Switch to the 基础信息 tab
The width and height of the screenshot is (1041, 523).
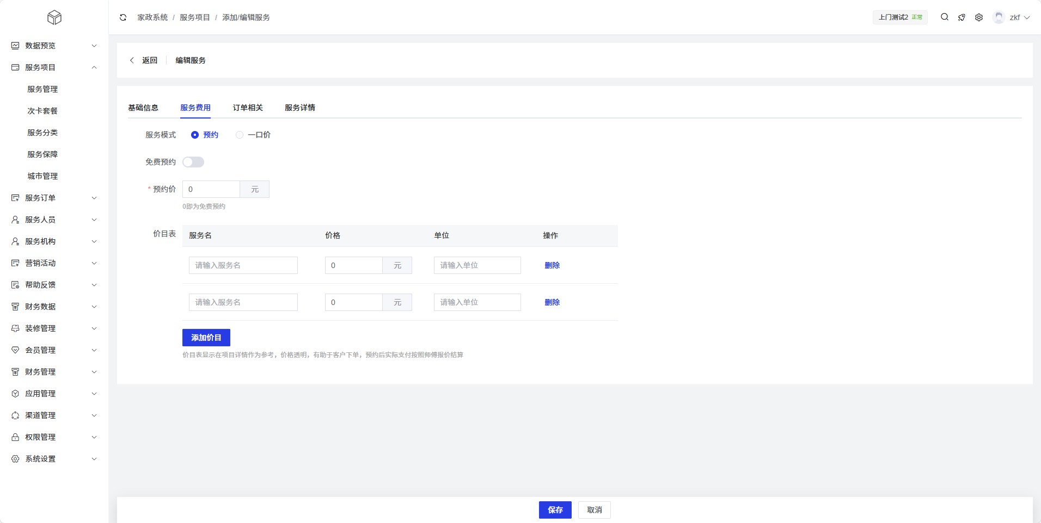click(x=143, y=108)
